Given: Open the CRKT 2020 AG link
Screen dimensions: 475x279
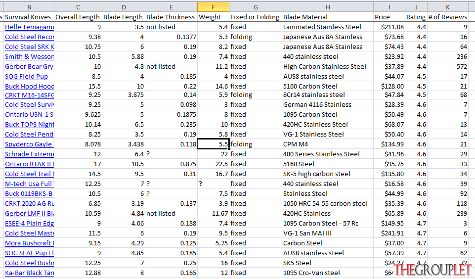Looking at the screenshot, I should [29, 204].
